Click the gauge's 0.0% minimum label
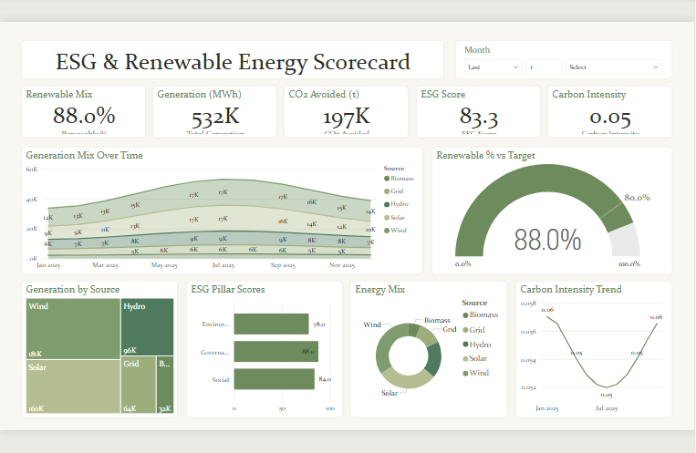 pos(463,263)
